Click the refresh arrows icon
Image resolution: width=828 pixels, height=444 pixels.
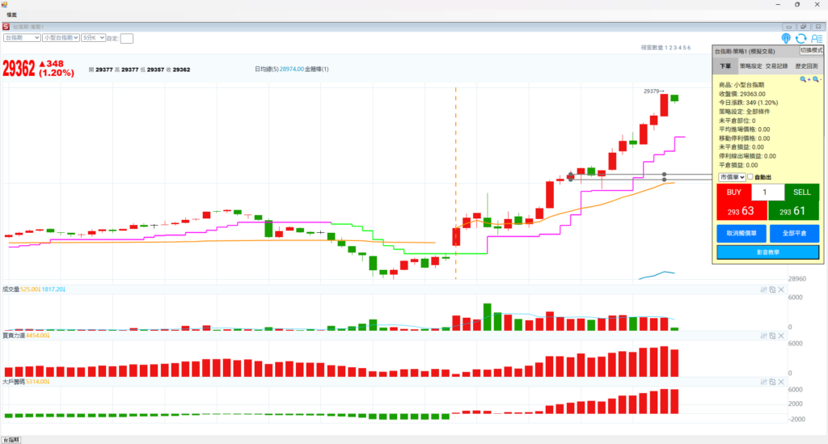(801, 38)
